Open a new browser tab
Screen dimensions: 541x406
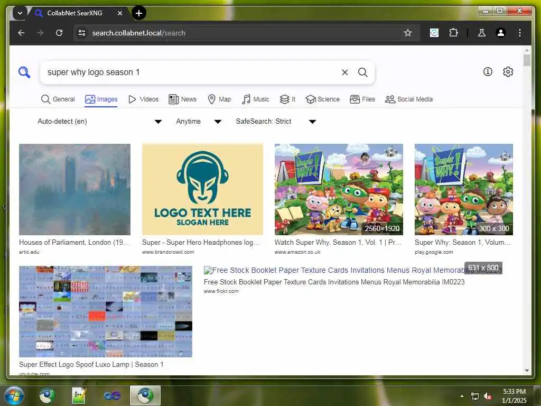[x=139, y=13]
